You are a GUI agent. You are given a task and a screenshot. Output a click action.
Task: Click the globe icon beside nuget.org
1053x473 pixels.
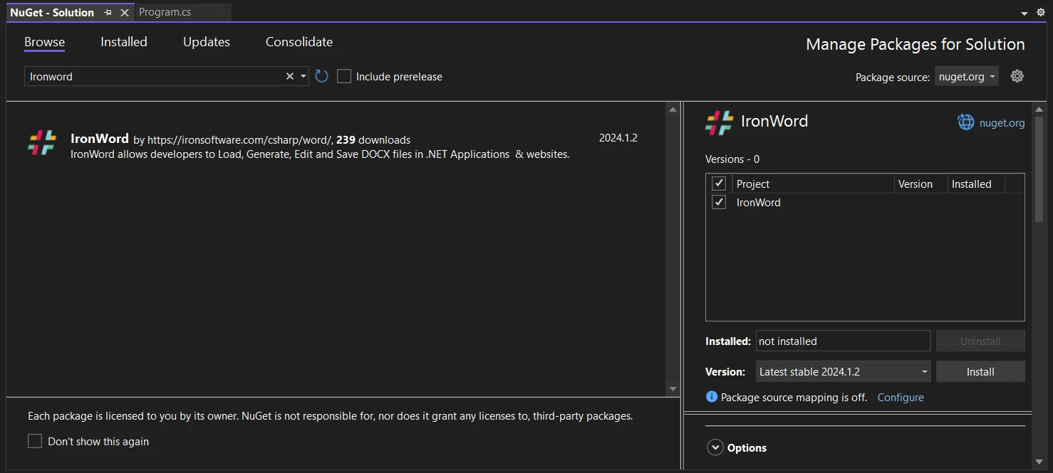tap(965, 122)
